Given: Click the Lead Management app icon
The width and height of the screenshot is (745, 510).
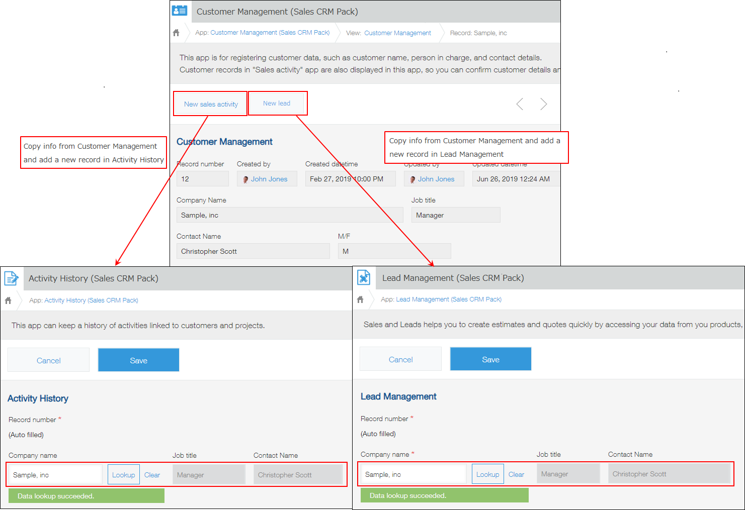Looking at the screenshot, I should [364, 277].
